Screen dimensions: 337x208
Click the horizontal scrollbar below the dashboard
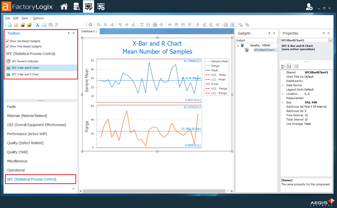[155, 191]
